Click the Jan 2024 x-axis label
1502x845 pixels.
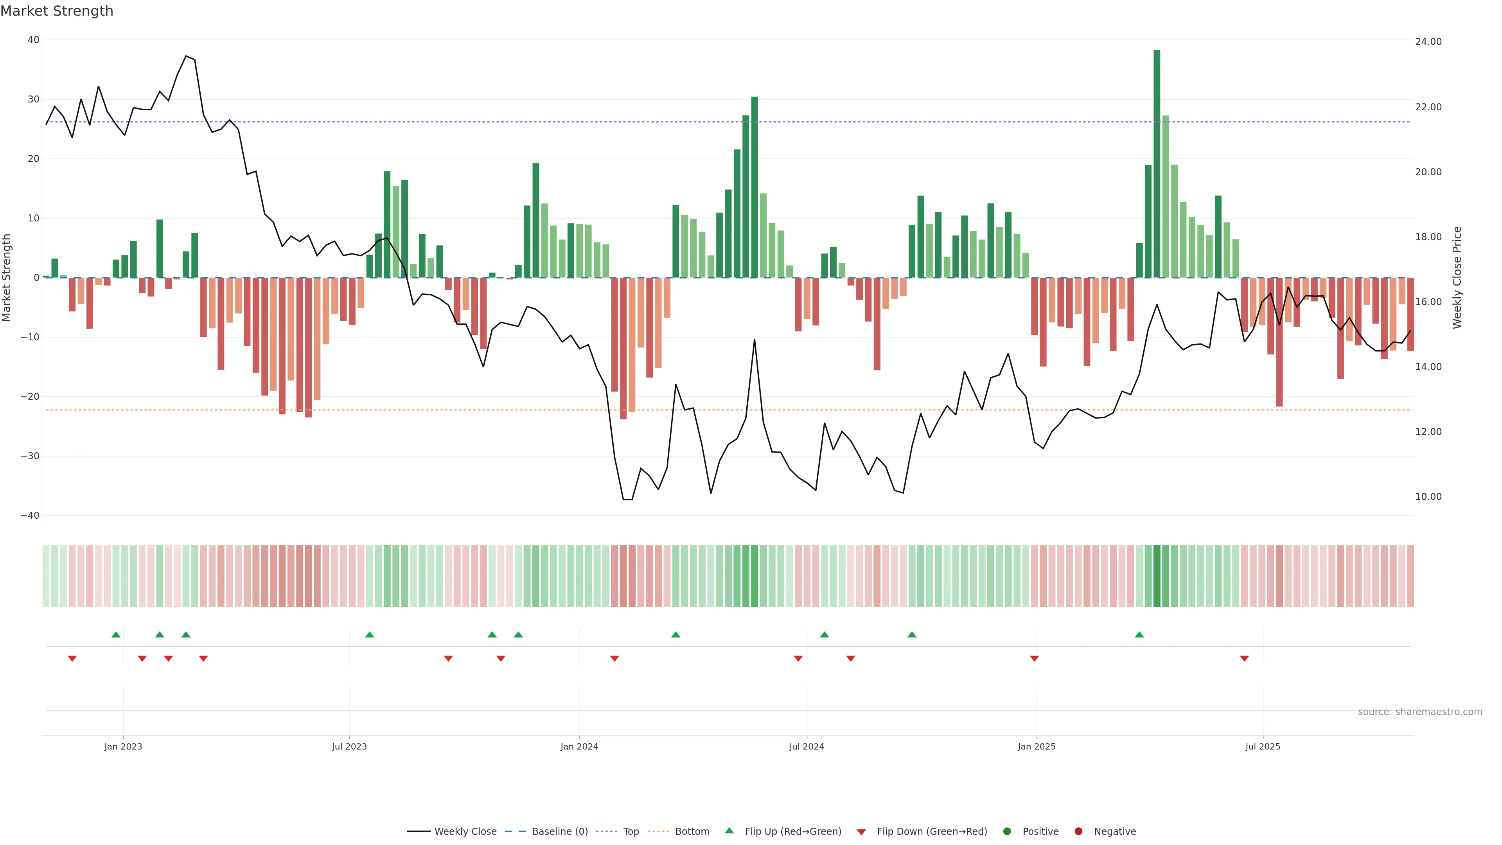pos(579,746)
